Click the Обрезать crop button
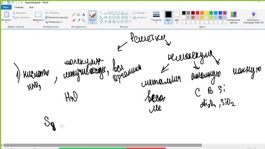This screenshot has height=149, width=265. [x=52, y=13]
